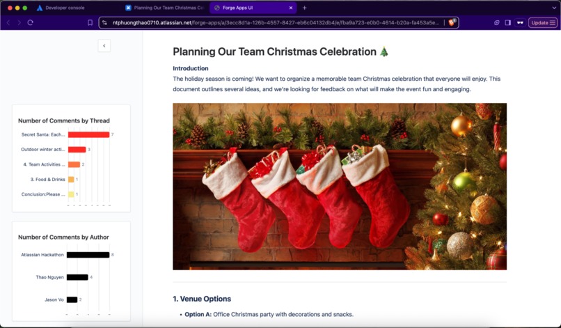This screenshot has height=328, width=561.
Task: Open a new browser tab
Action: point(304,8)
